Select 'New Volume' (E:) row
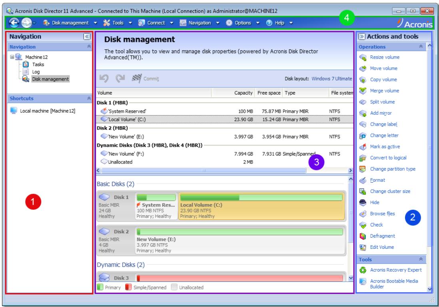 (225, 136)
